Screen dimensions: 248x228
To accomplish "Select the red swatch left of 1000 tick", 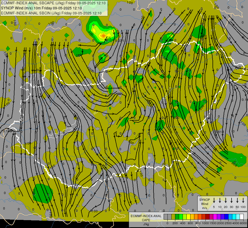I will (x=204, y=217).
